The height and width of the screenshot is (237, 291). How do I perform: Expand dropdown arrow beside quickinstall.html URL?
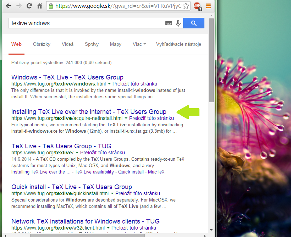pyautogui.click(x=112, y=193)
